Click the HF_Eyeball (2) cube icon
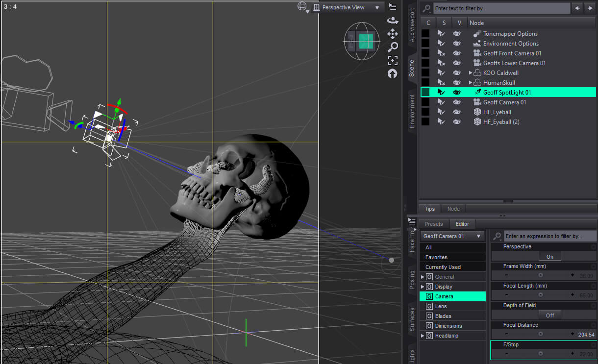The width and height of the screenshot is (598, 364). coord(477,121)
